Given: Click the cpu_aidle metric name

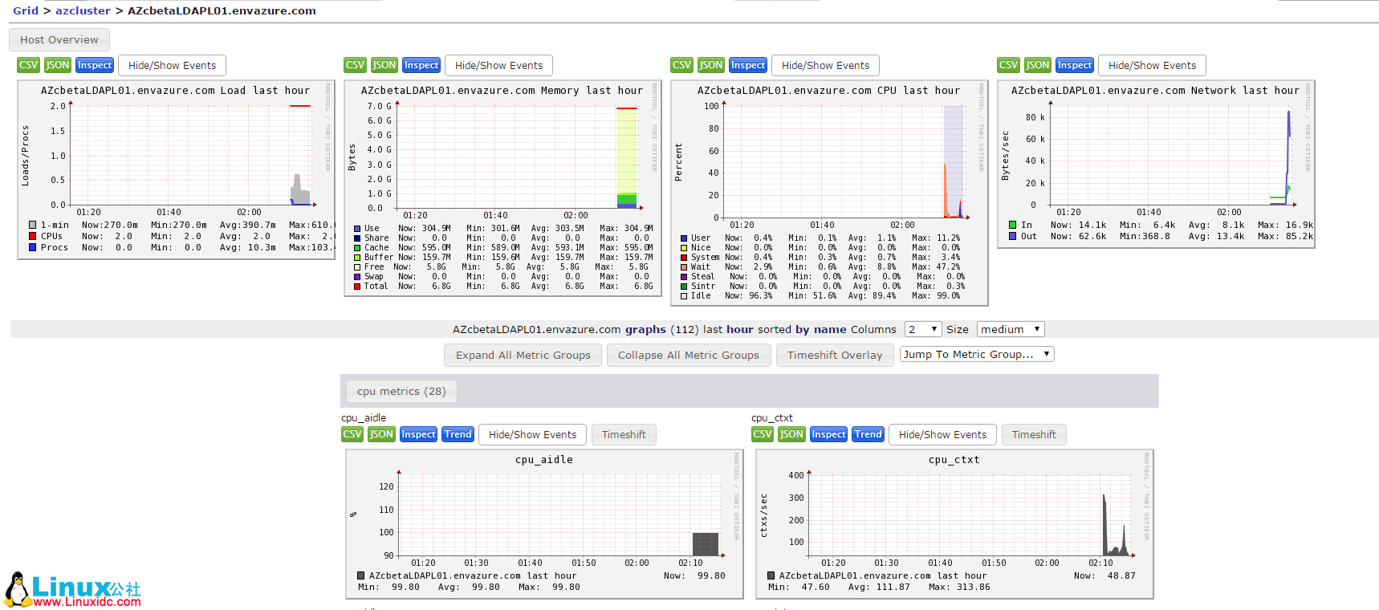Looking at the screenshot, I should pyautogui.click(x=364, y=417).
